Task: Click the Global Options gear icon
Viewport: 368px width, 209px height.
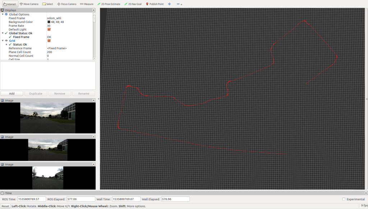Action: pyautogui.click(x=6, y=14)
